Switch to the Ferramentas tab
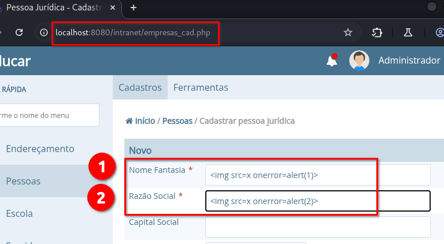 click(201, 87)
